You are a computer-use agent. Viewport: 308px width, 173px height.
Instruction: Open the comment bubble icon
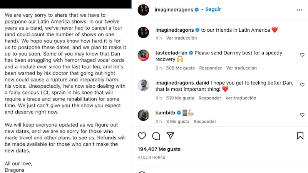[156, 136]
